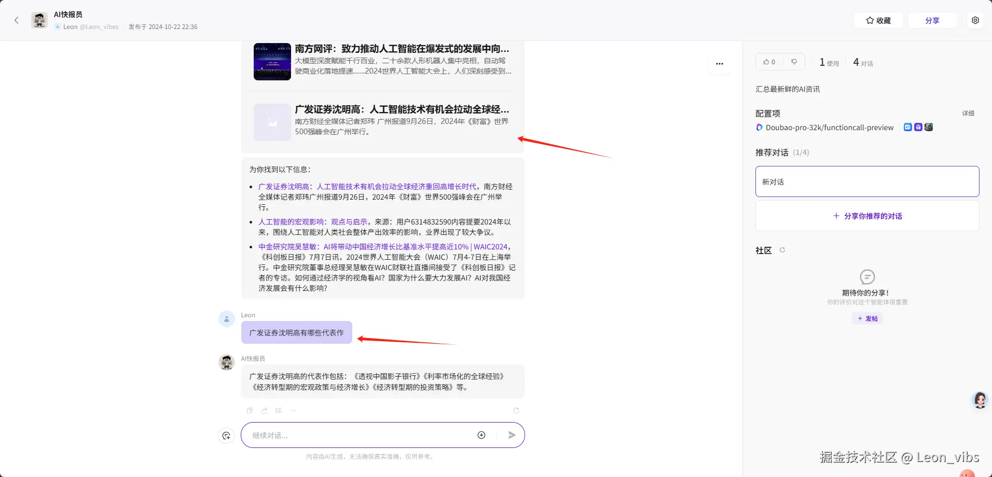Open the more options menu under AI reply
Screen dimensions: 992x477
(293, 410)
